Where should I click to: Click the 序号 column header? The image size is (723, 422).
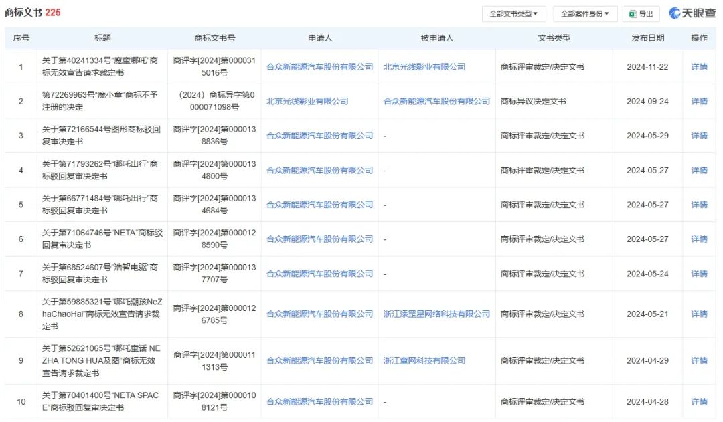tap(21, 38)
